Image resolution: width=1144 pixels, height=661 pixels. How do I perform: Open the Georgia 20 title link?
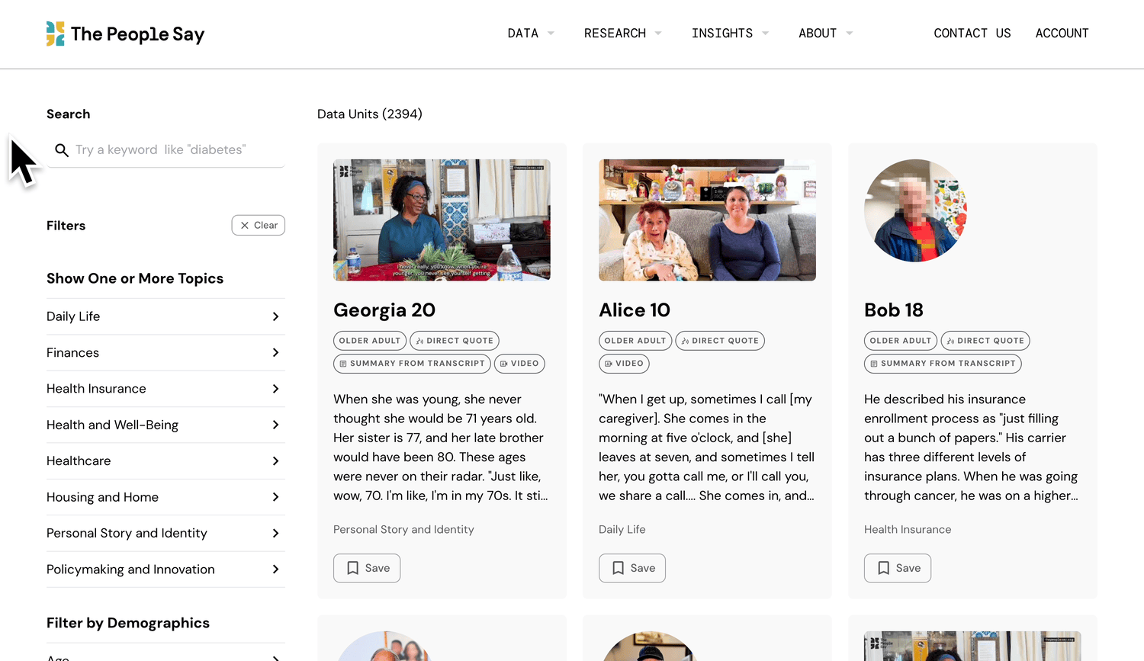pos(384,310)
